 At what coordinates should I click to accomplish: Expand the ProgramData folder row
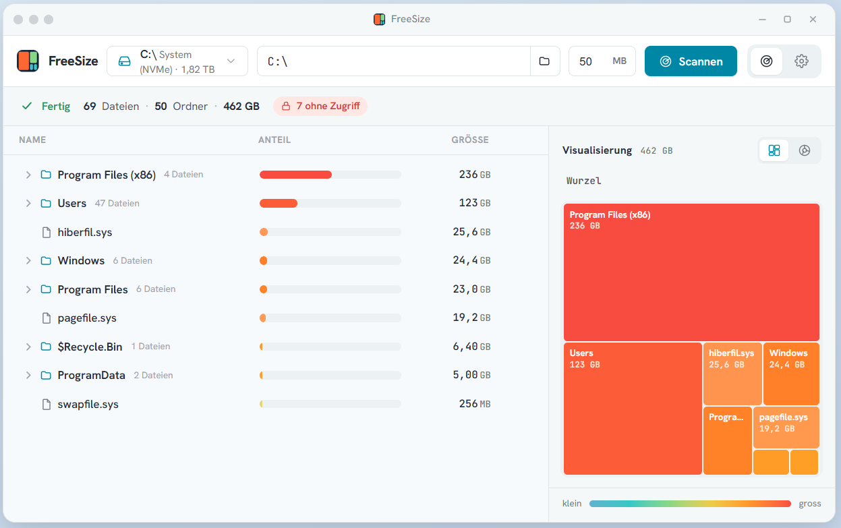[28, 375]
